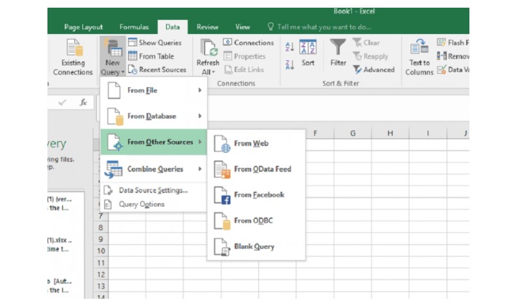Image resolution: width=513 pixels, height=302 pixels.
Task: Open Query Options entry
Action: coord(154,204)
